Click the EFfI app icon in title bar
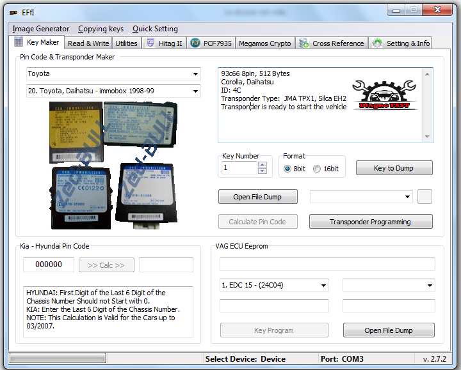 pos(13,13)
